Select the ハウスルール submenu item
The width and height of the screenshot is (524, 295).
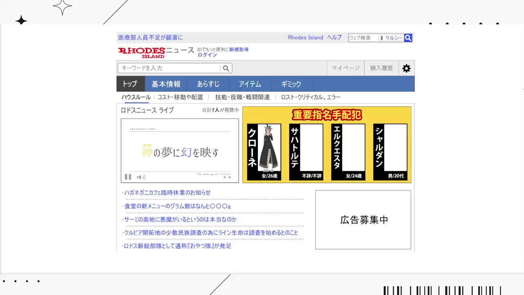tap(136, 97)
